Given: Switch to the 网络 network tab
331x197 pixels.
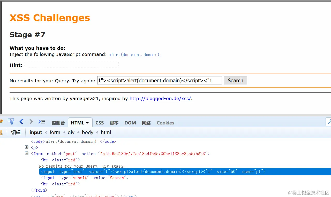Looking at the screenshot, I should pyautogui.click(x=146, y=123).
